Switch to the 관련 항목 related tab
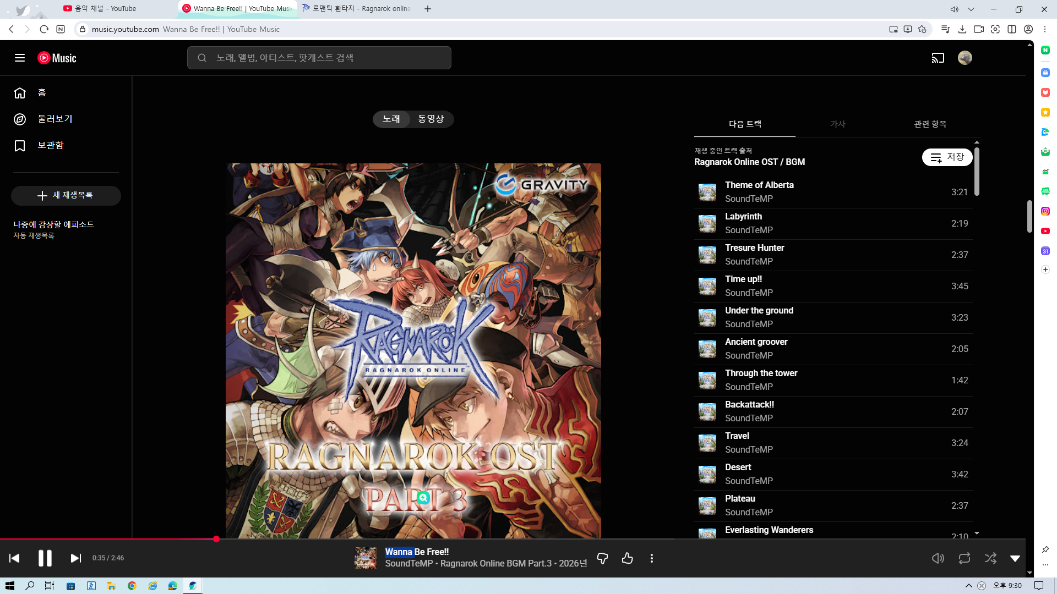Screen dimensions: 1057x594 (930, 124)
